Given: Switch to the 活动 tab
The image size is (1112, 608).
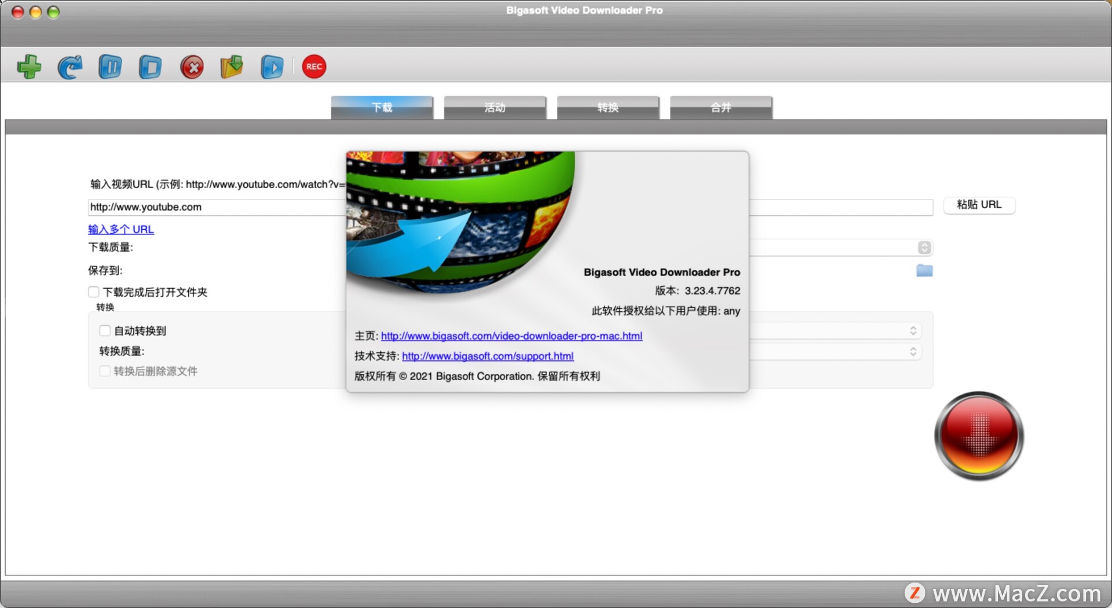Looking at the screenshot, I should point(495,108).
